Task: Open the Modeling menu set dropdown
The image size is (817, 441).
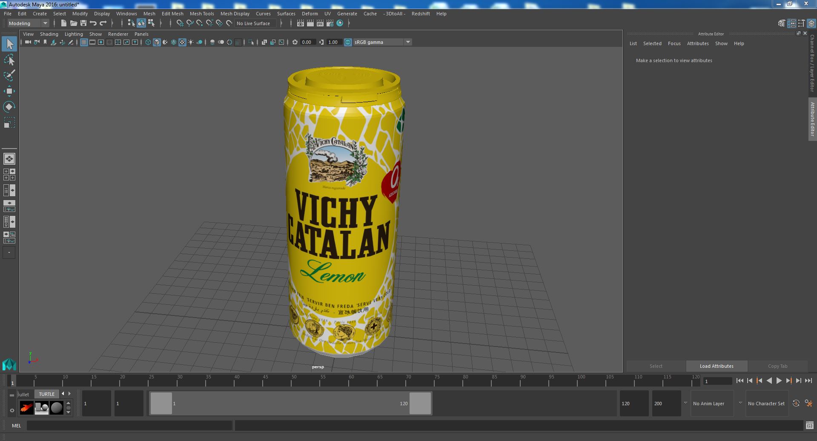Action: click(28, 23)
